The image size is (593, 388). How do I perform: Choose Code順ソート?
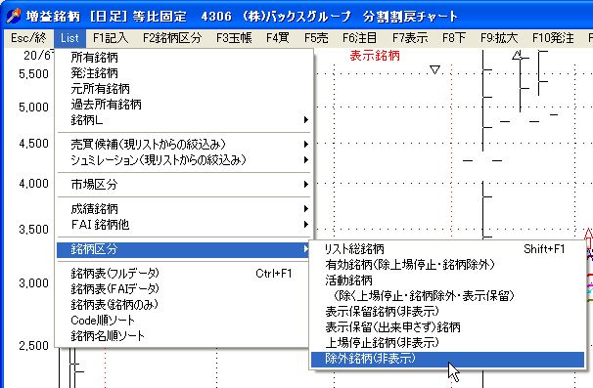coord(183,321)
